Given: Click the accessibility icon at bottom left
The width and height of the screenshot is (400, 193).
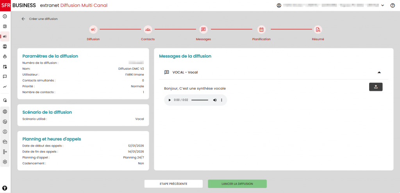Looking at the screenshot, I should (x=5, y=188).
